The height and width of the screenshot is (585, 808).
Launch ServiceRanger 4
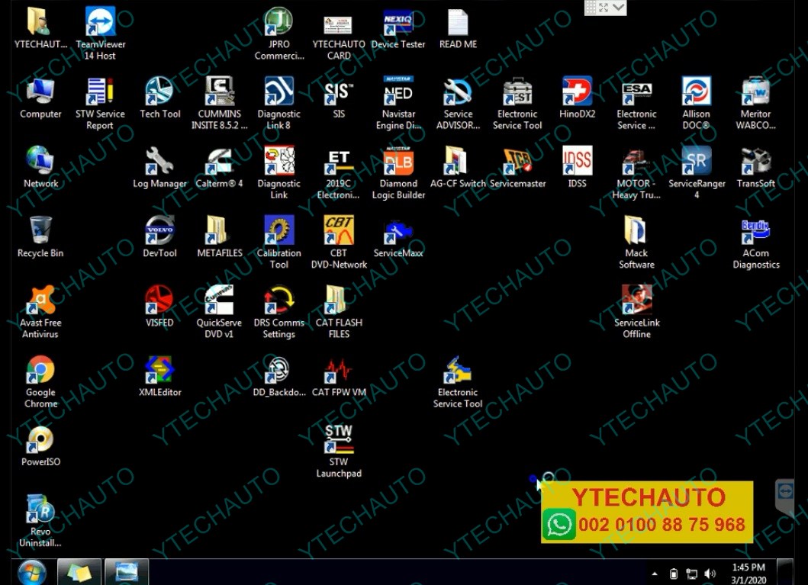[696, 172]
